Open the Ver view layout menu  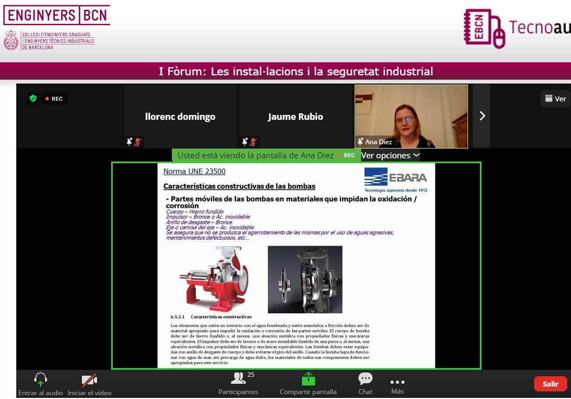pyautogui.click(x=555, y=99)
